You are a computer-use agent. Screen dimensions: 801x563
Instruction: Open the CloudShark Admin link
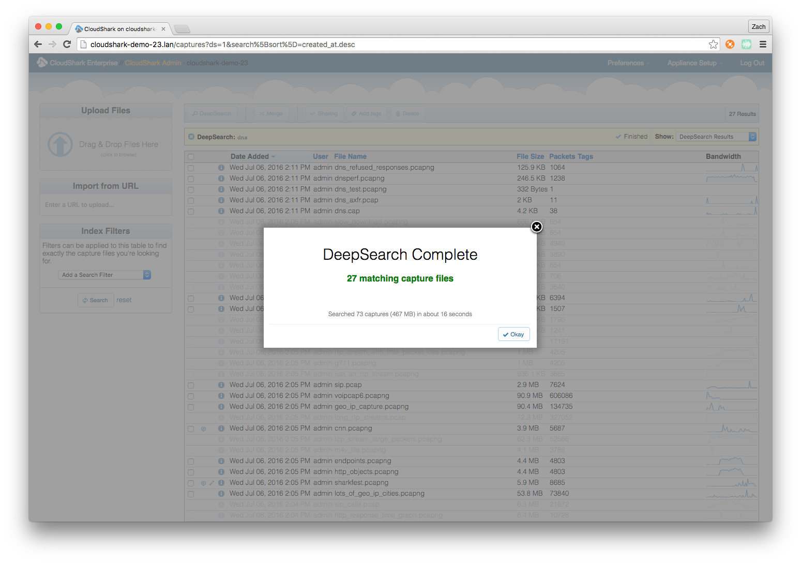pyautogui.click(x=153, y=63)
